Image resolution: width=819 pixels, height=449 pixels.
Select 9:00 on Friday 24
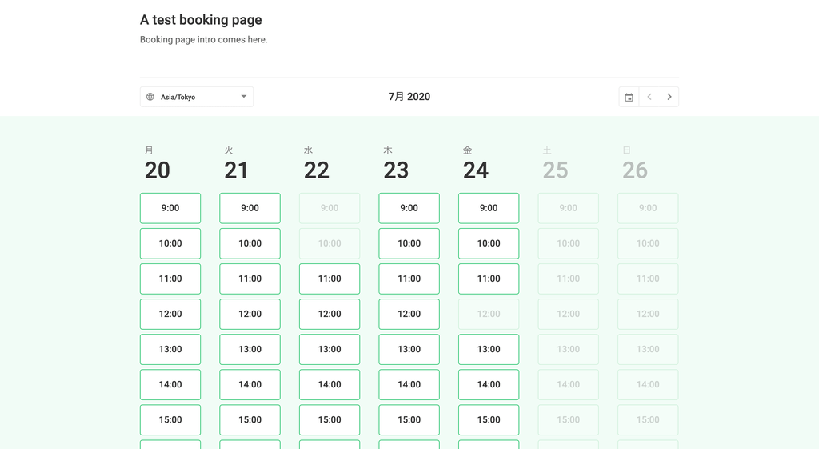[489, 208]
